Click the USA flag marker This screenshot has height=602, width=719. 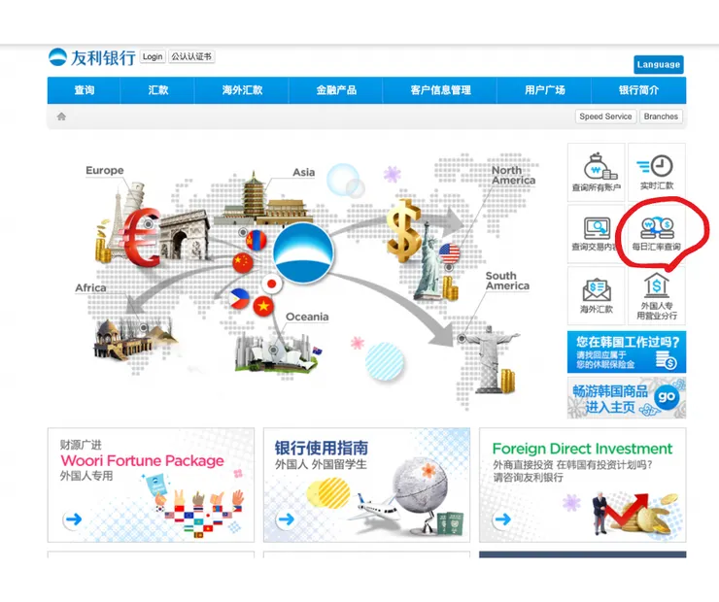click(x=449, y=253)
